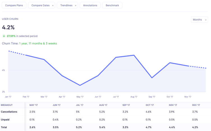Image resolution: width=211 pixels, height=131 pixels.
Task: Click the chart low point at May '17
Action: pyautogui.click(x=80, y=85)
